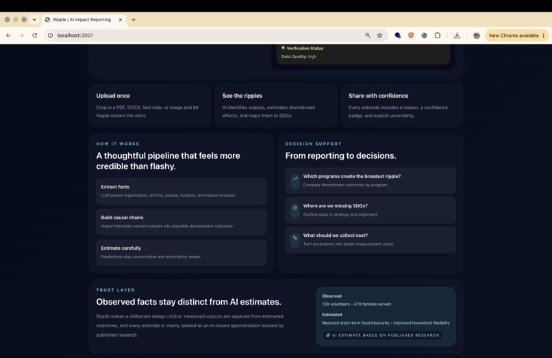The image size is (552, 358).
Task: Open the dark blue round extension icon
Action: pyautogui.click(x=397, y=35)
